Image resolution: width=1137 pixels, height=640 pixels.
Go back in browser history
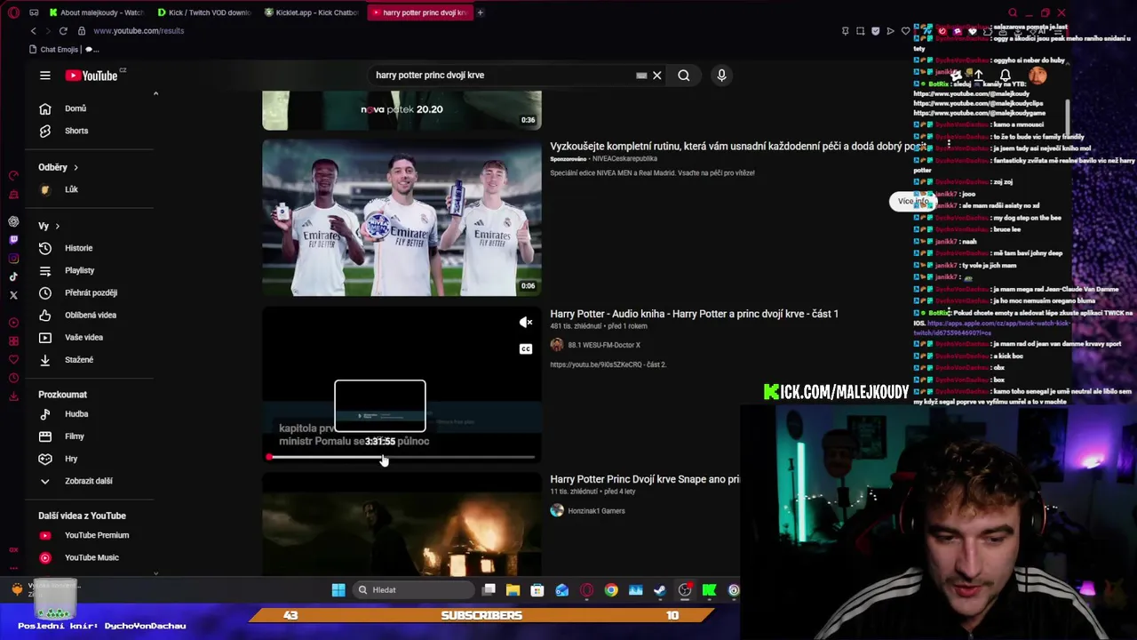tap(33, 31)
